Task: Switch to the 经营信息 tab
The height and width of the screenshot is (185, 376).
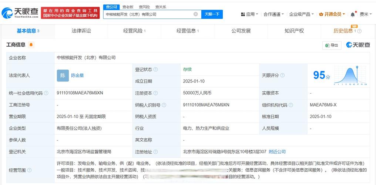Action: [x=188, y=31]
